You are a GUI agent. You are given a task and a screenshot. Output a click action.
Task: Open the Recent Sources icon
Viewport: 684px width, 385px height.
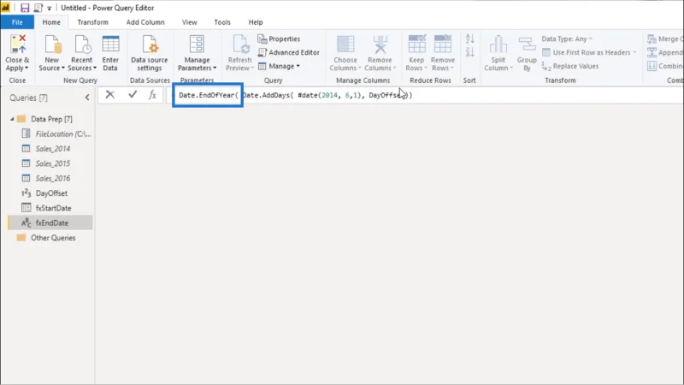click(x=81, y=44)
